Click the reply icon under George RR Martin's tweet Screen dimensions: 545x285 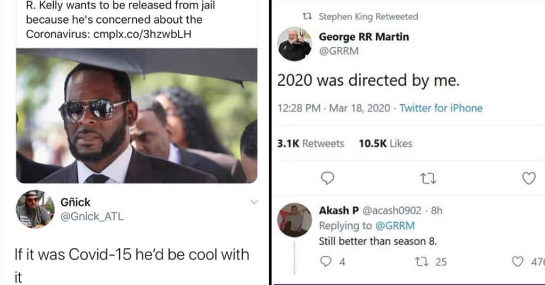tap(327, 178)
